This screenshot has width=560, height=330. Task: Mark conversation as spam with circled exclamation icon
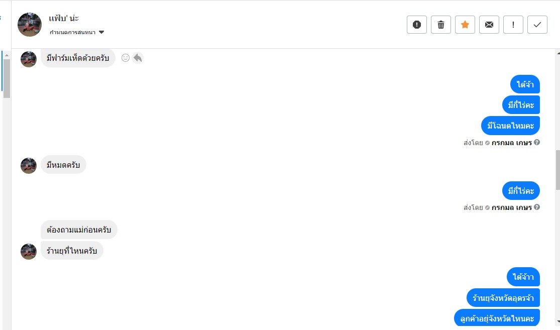click(x=416, y=25)
